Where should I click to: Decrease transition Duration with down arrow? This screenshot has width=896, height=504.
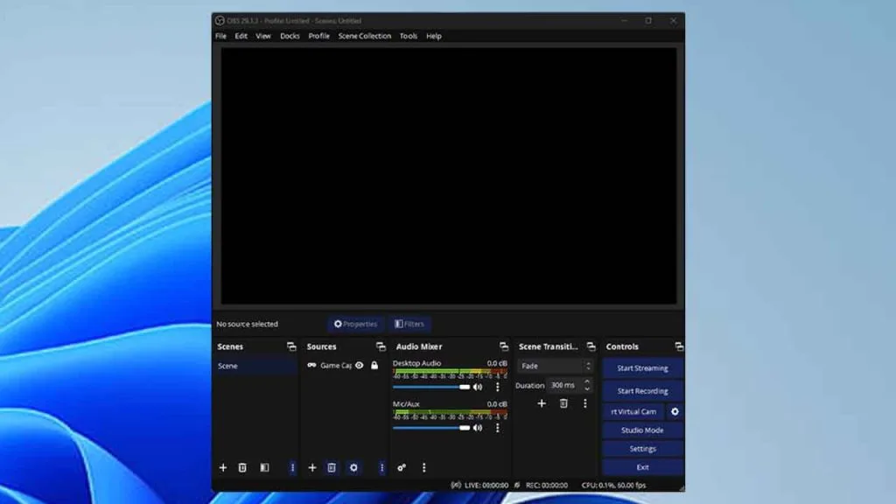[x=587, y=388]
